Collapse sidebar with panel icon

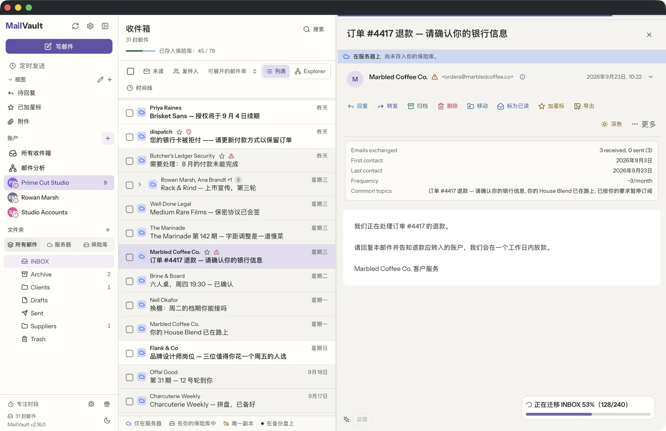[x=105, y=26]
